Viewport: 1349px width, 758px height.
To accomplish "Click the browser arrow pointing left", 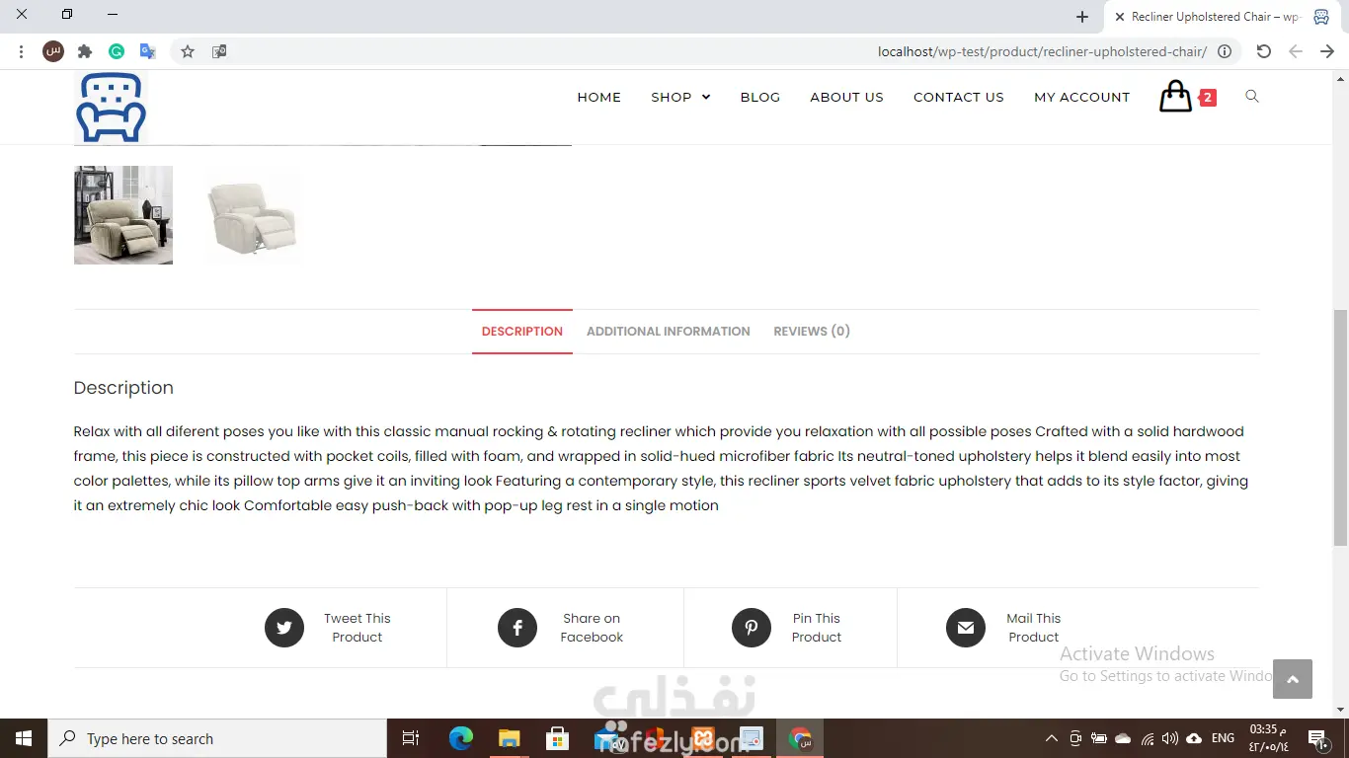I will pyautogui.click(x=1296, y=51).
